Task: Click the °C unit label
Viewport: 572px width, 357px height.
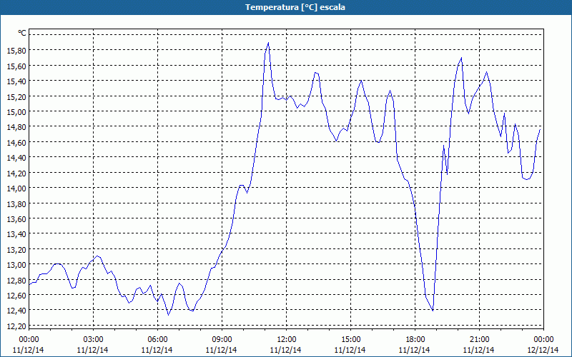Action: coord(22,33)
